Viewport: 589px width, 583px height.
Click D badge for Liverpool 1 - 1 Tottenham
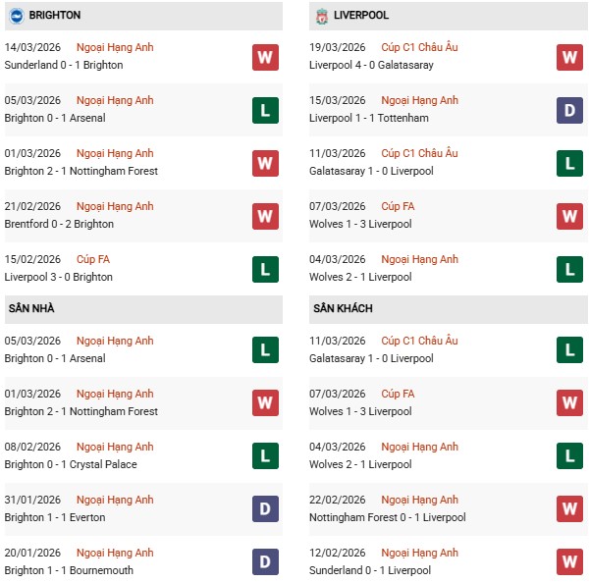pyautogui.click(x=569, y=110)
